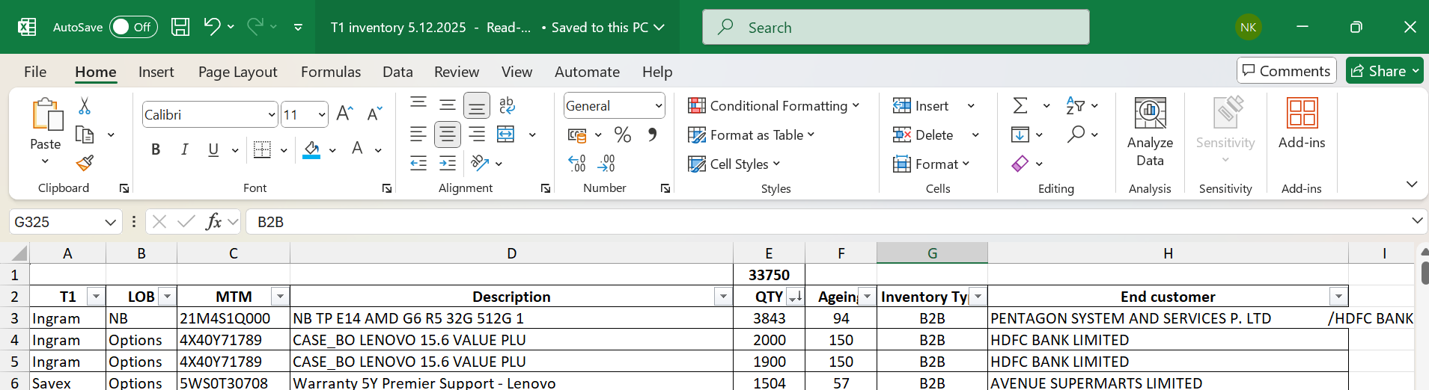Toggle bold formatting
The width and height of the screenshot is (1429, 390).
click(156, 149)
